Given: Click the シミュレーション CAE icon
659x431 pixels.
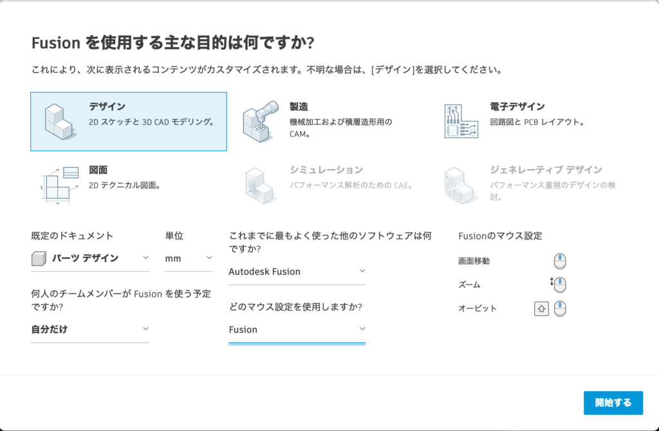Looking at the screenshot, I should click(x=261, y=185).
